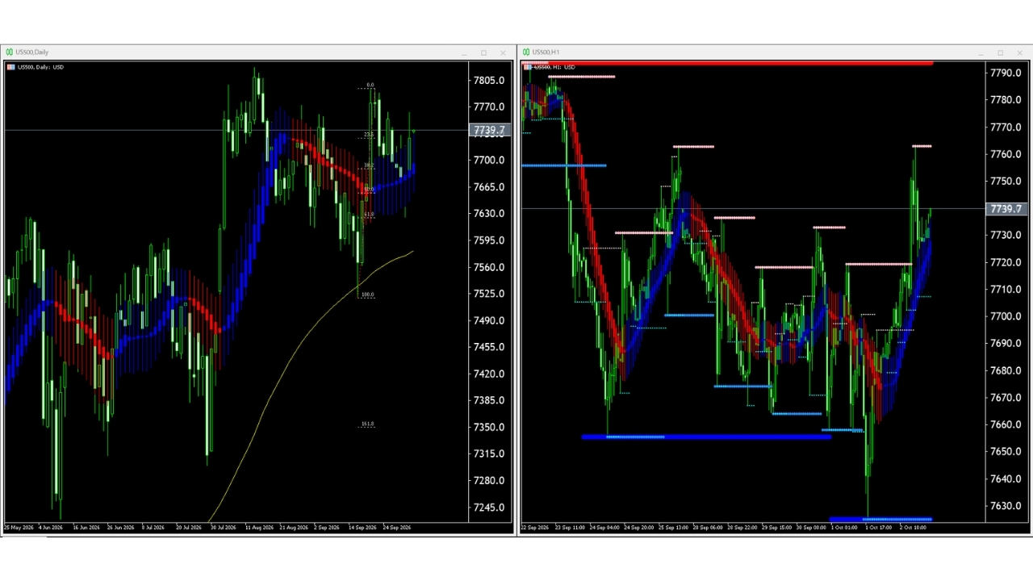The height and width of the screenshot is (581, 1033).
Task: Click the 7739.7 current price tag on the Daily chart
Action: coord(489,130)
